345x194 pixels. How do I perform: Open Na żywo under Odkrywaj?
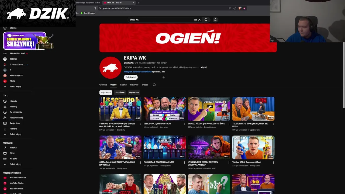tap(13, 159)
